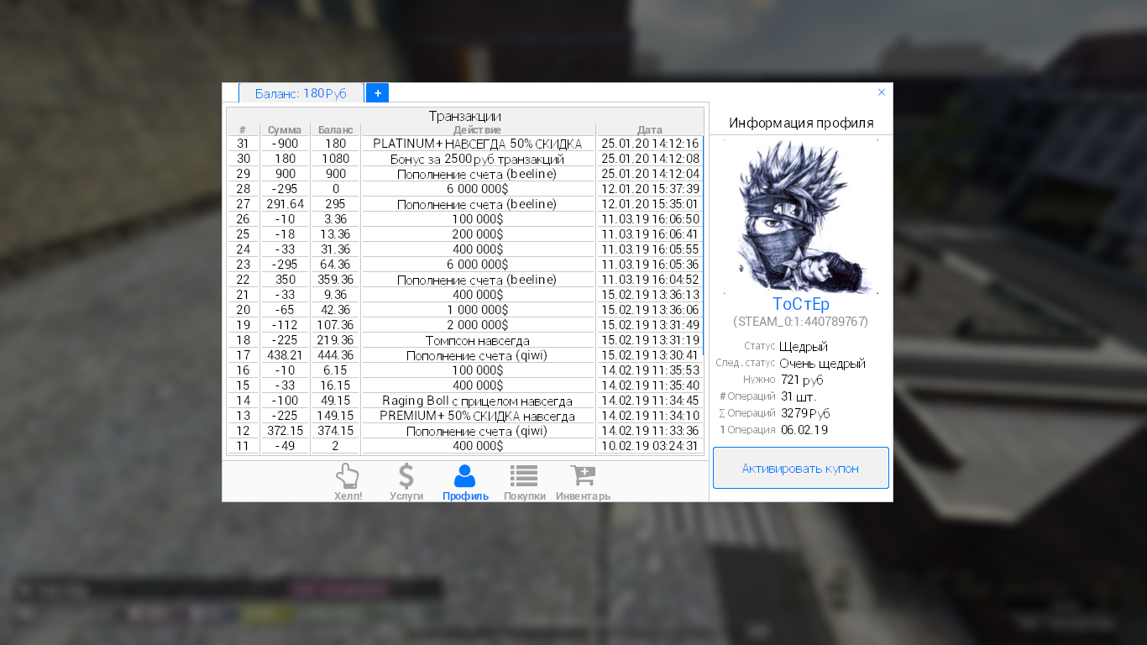The height and width of the screenshot is (645, 1147).
Task: Click the blue plus add-balance button
Action: [377, 93]
